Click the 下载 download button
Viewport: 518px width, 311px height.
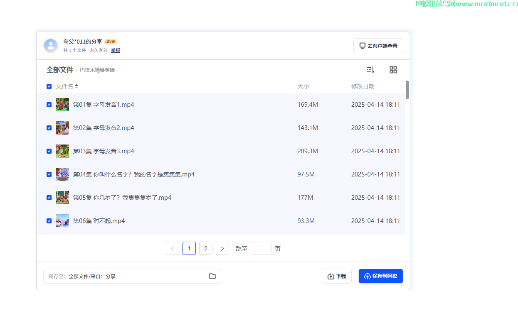[x=337, y=276]
